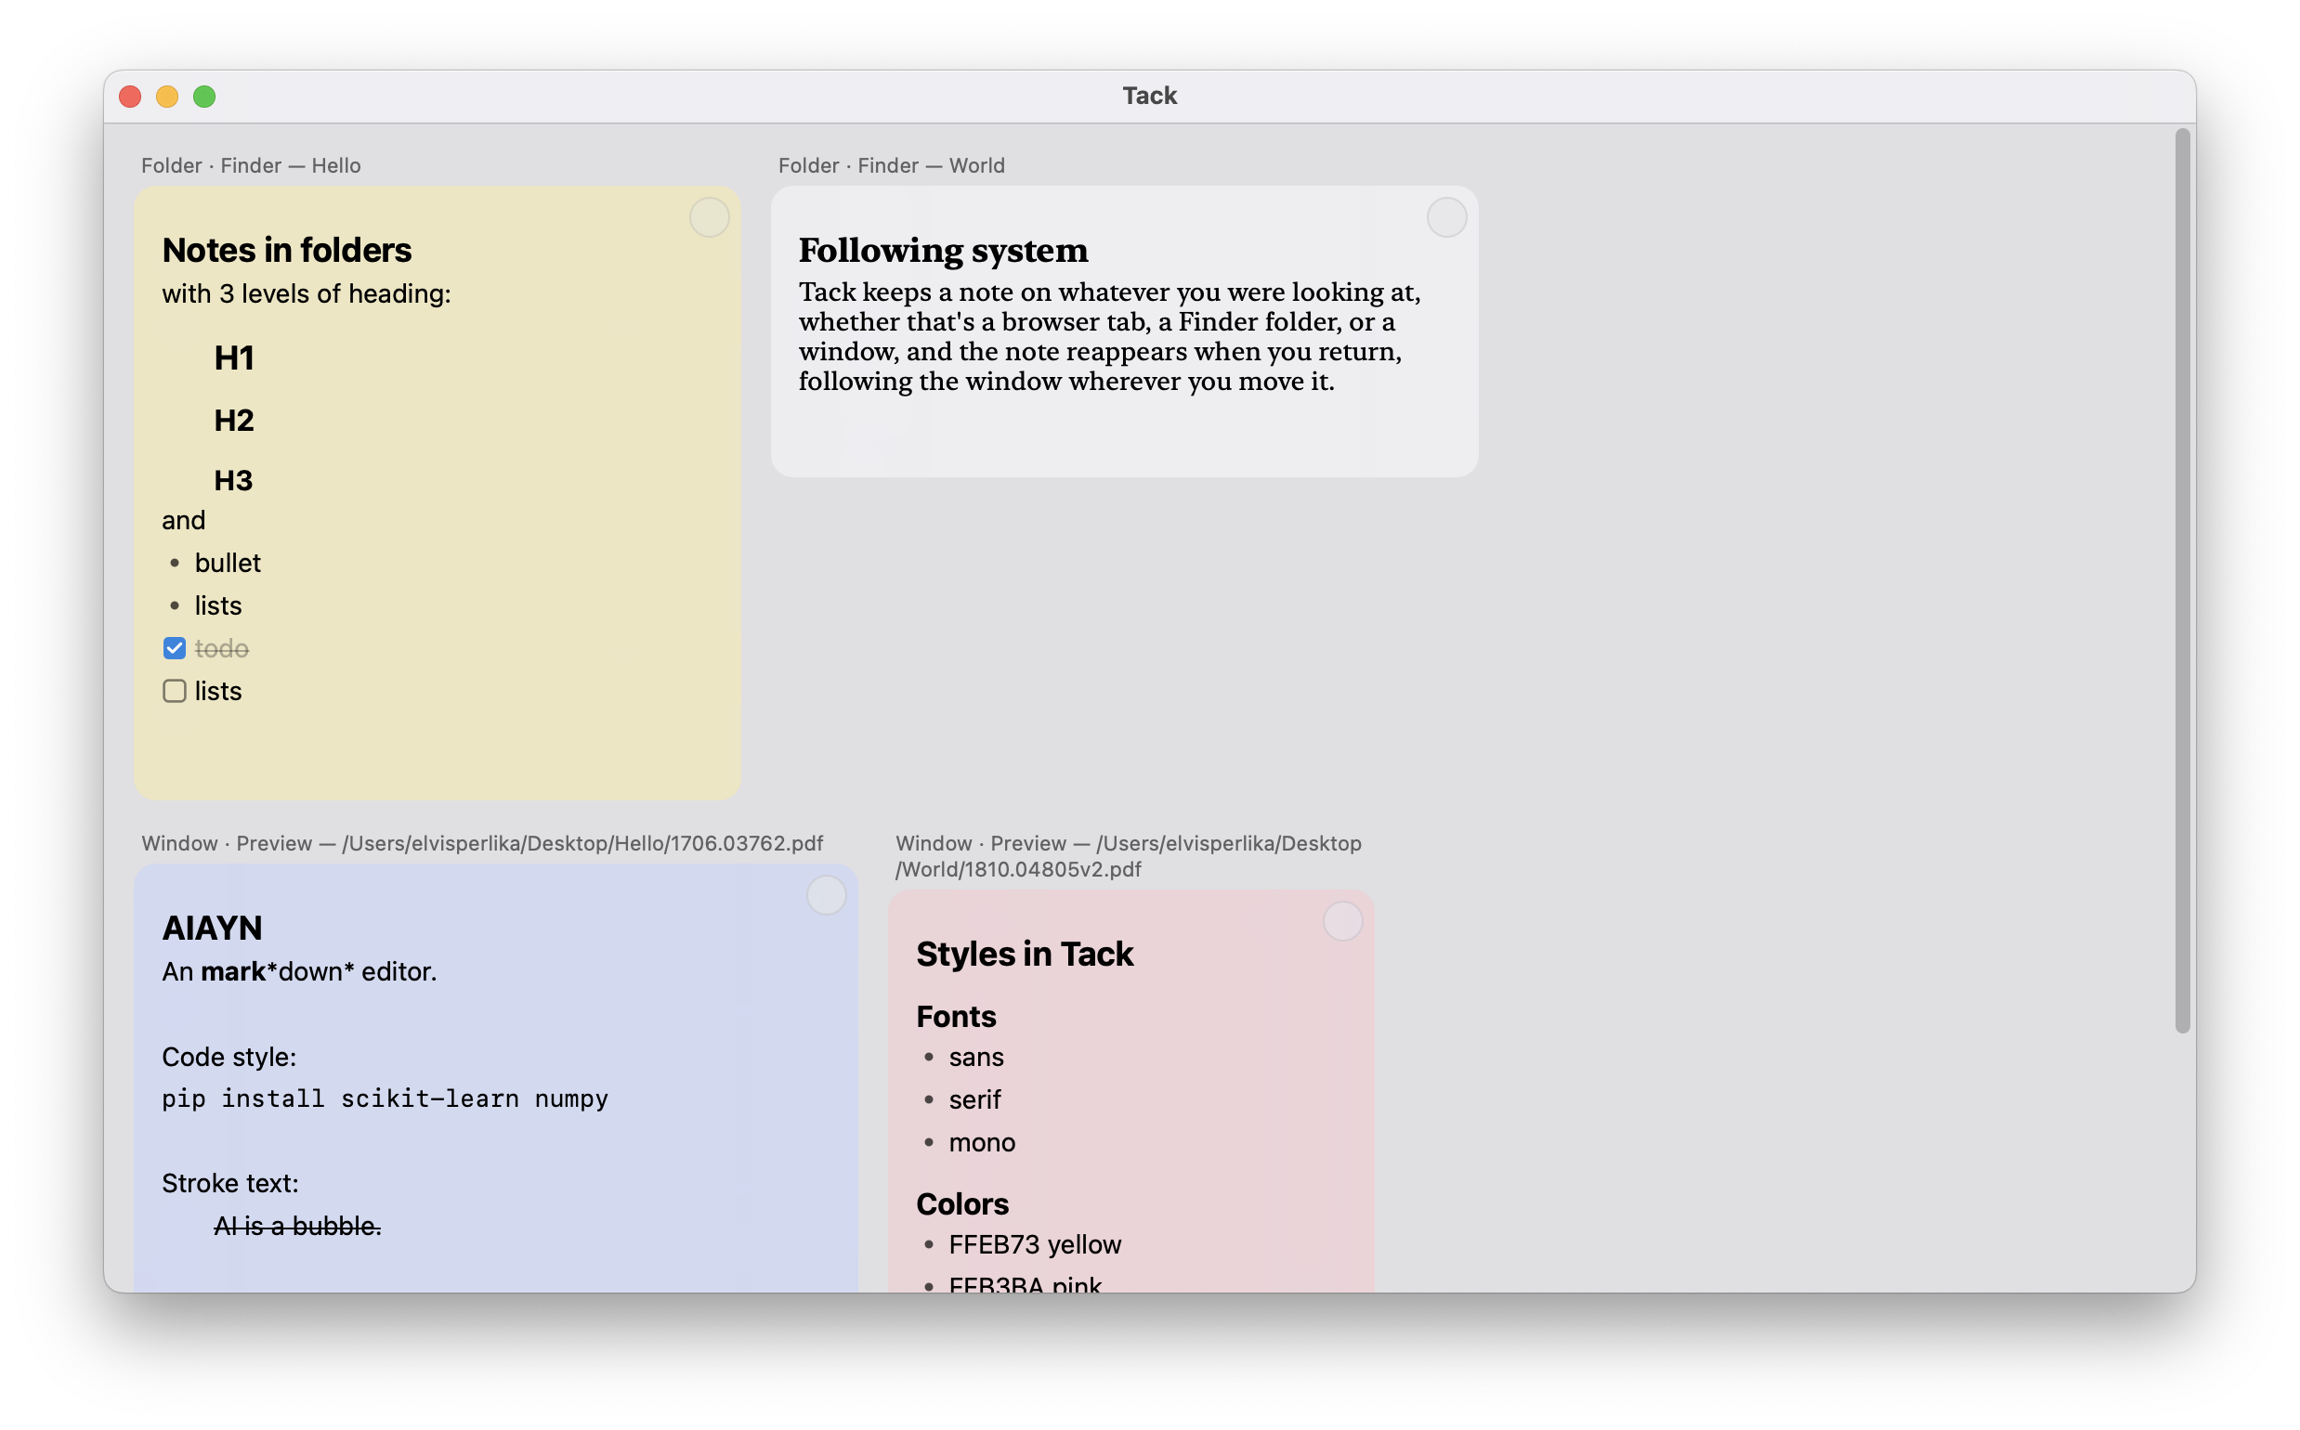
Task: Click the 'Following system' heading
Action: click(943, 251)
